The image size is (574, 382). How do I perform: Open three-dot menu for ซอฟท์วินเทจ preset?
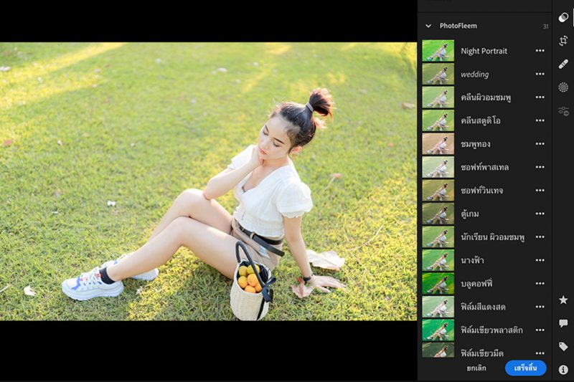[x=540, y=191]
